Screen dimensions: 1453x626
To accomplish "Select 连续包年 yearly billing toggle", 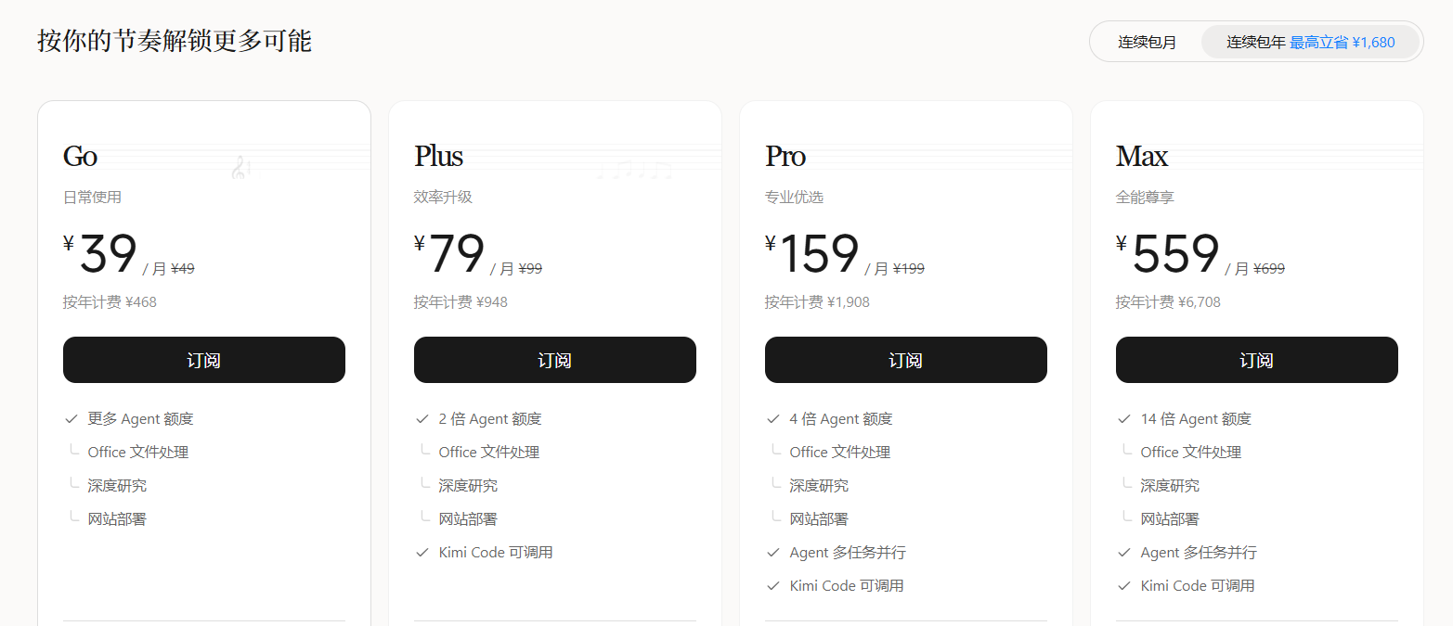I will tap(1310, 42).
